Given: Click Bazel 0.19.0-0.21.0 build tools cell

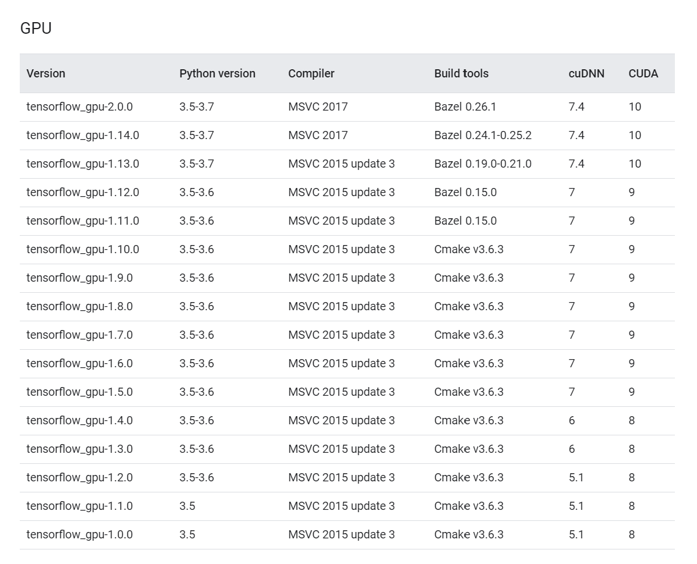Looking at the screenshot, I should pos(483,164).
